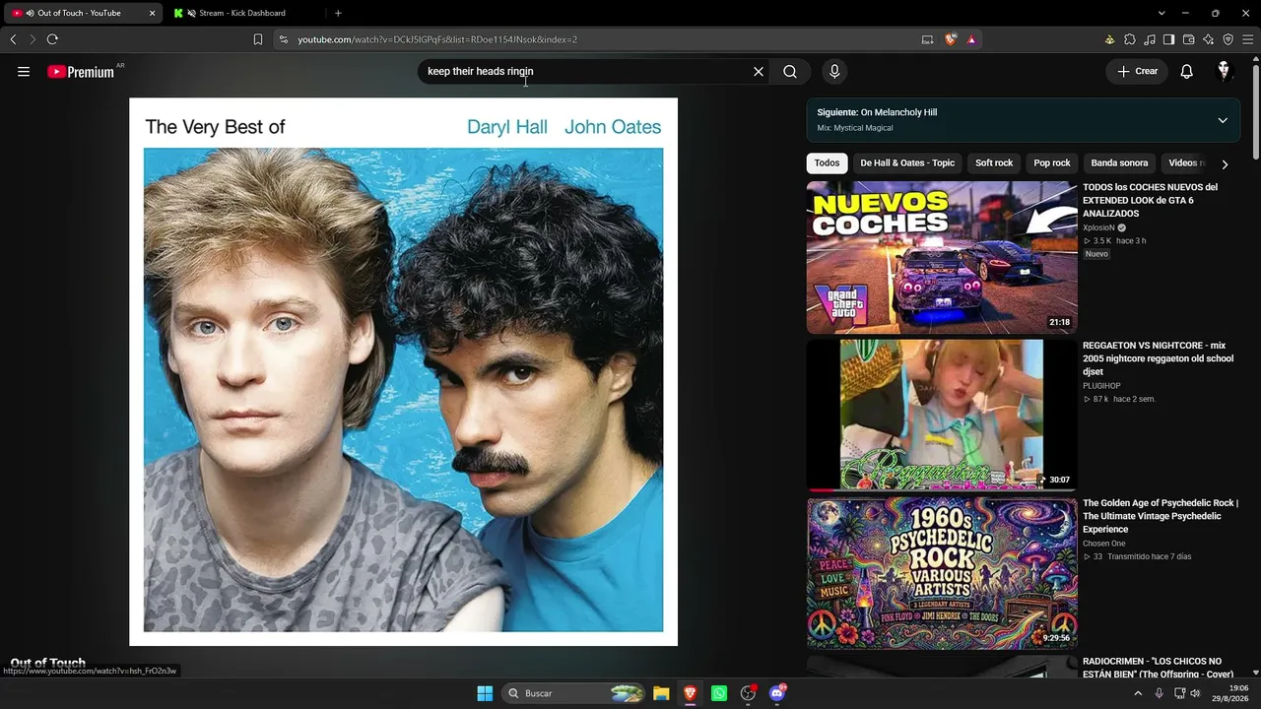Image resolution: width=1261 pixels, height=709 pixels.
Task: Go to the YouTube Premium home logo
Action: pos(81,72)
